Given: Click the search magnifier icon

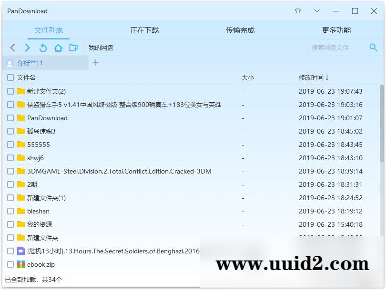Looking at the screenshot, I should pos(372,48).
